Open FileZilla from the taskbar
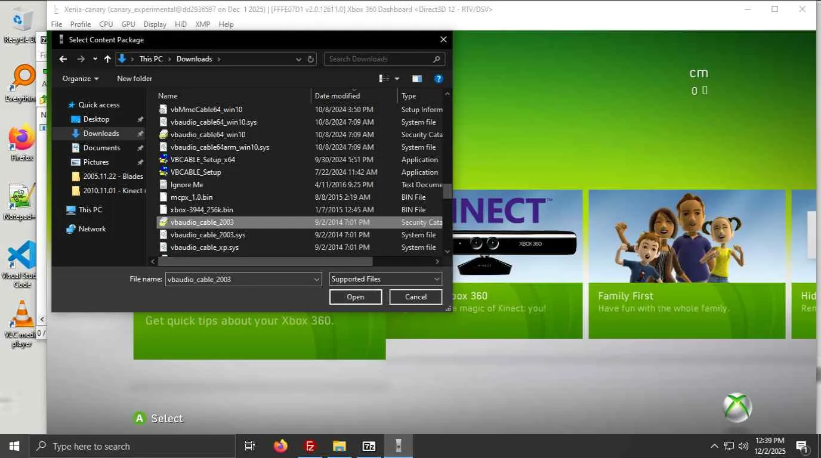Viewport: 821px width, 458px height. (310, 446)
